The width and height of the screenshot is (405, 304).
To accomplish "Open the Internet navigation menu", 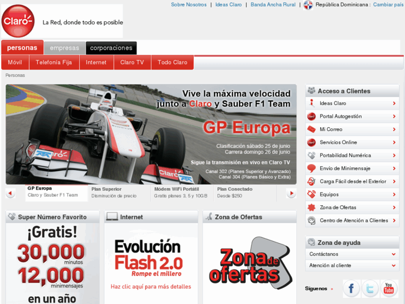I will pyautogui.click(x=96, y=62).
